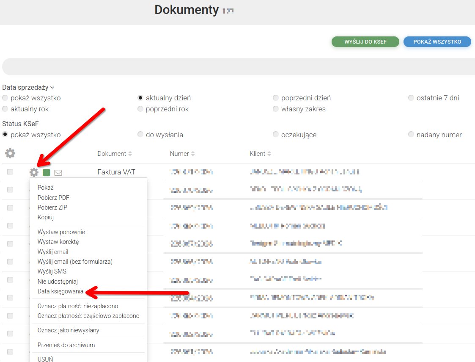Image resolution: width=475 pixels, height=362 pixels.
Task: Choose 'USUŃ' in the context menu
Action: 45,359
